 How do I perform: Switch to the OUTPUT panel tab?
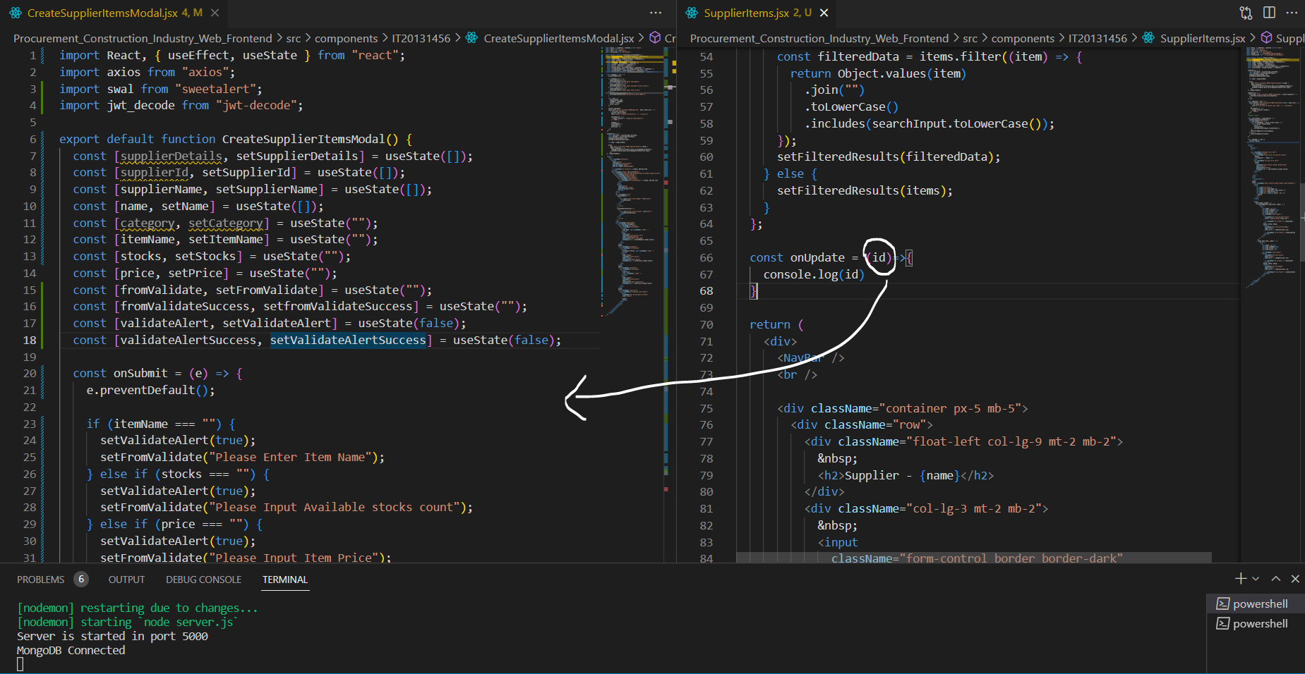click(x=126, y=580)
